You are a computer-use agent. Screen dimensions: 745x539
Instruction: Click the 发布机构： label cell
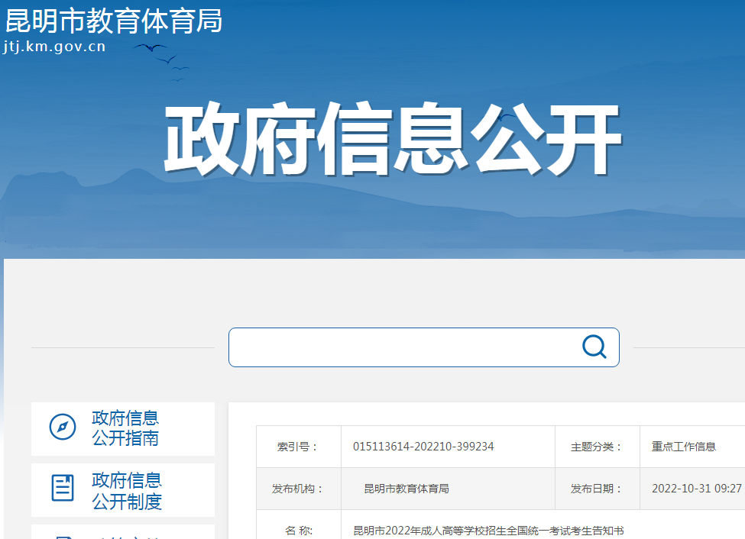[299, 489]
